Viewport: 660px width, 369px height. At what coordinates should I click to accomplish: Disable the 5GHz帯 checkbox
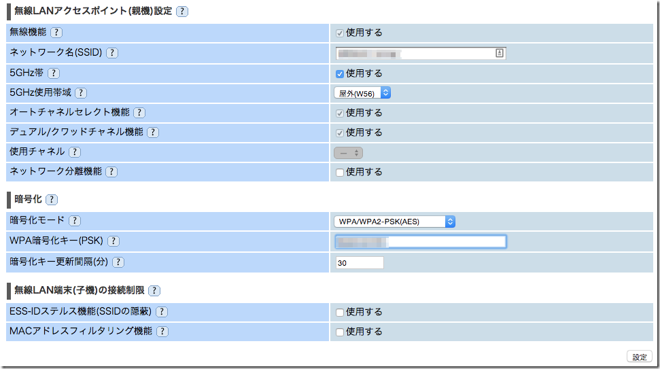[x=340, y=73]
